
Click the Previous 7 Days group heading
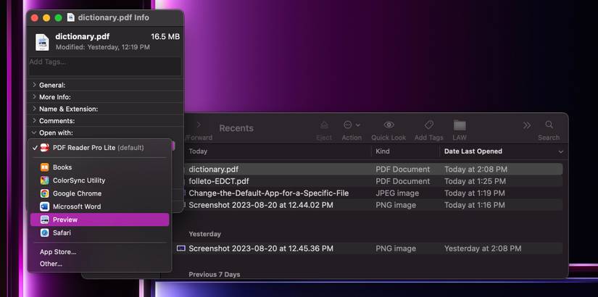pyautogui.click(x=215, y=275)
